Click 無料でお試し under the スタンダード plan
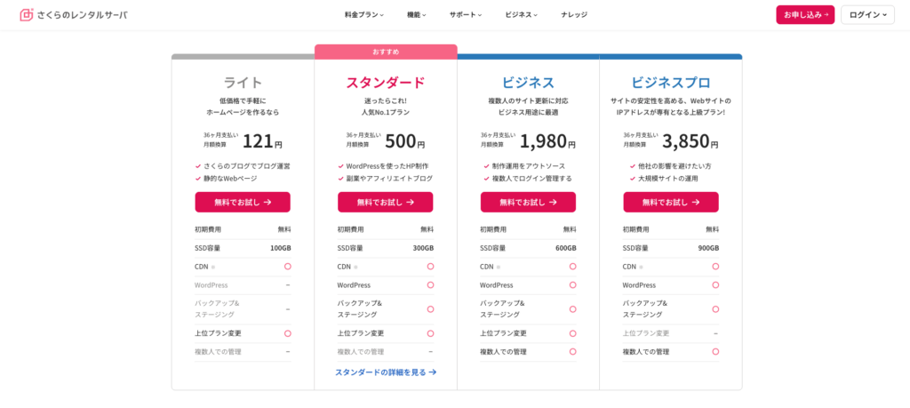910x408 pixels. (385, 202)
